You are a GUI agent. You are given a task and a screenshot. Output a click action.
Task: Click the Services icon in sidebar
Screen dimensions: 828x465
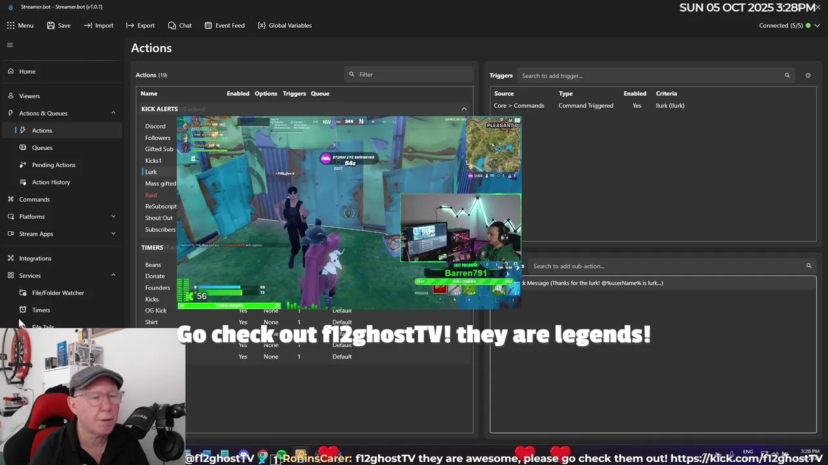tap(10, 276)
